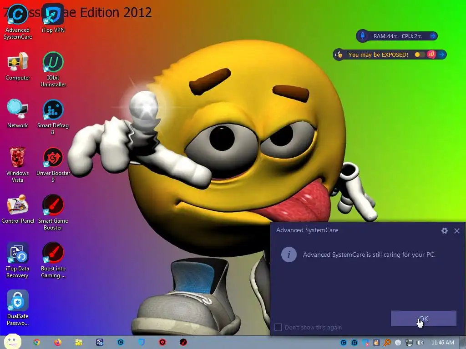Open Chrome from the taskbar

tap(36, 343)
